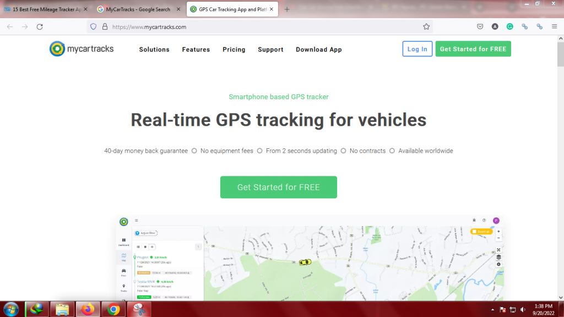Go to the Pricing page

pos(234,50)
